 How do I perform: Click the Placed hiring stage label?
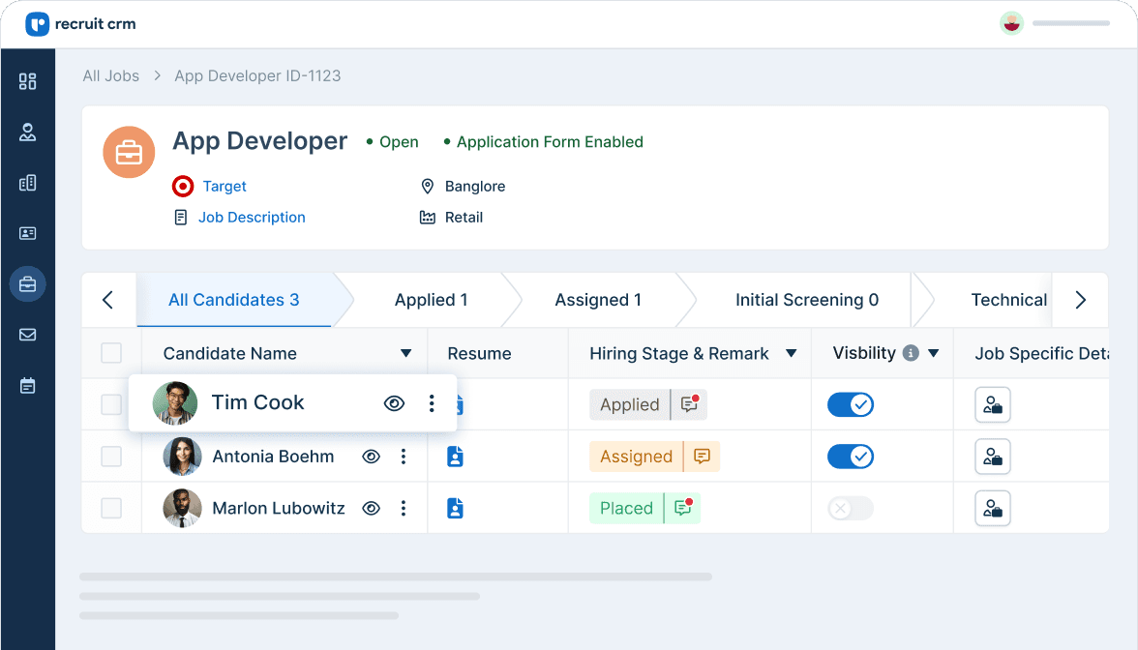(626, 508)
